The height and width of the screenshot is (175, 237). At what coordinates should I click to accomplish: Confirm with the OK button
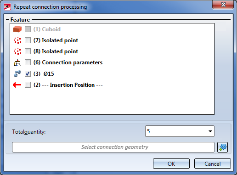[x=171, y=164]
